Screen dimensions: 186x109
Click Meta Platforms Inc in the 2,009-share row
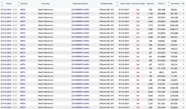[46, 37]
